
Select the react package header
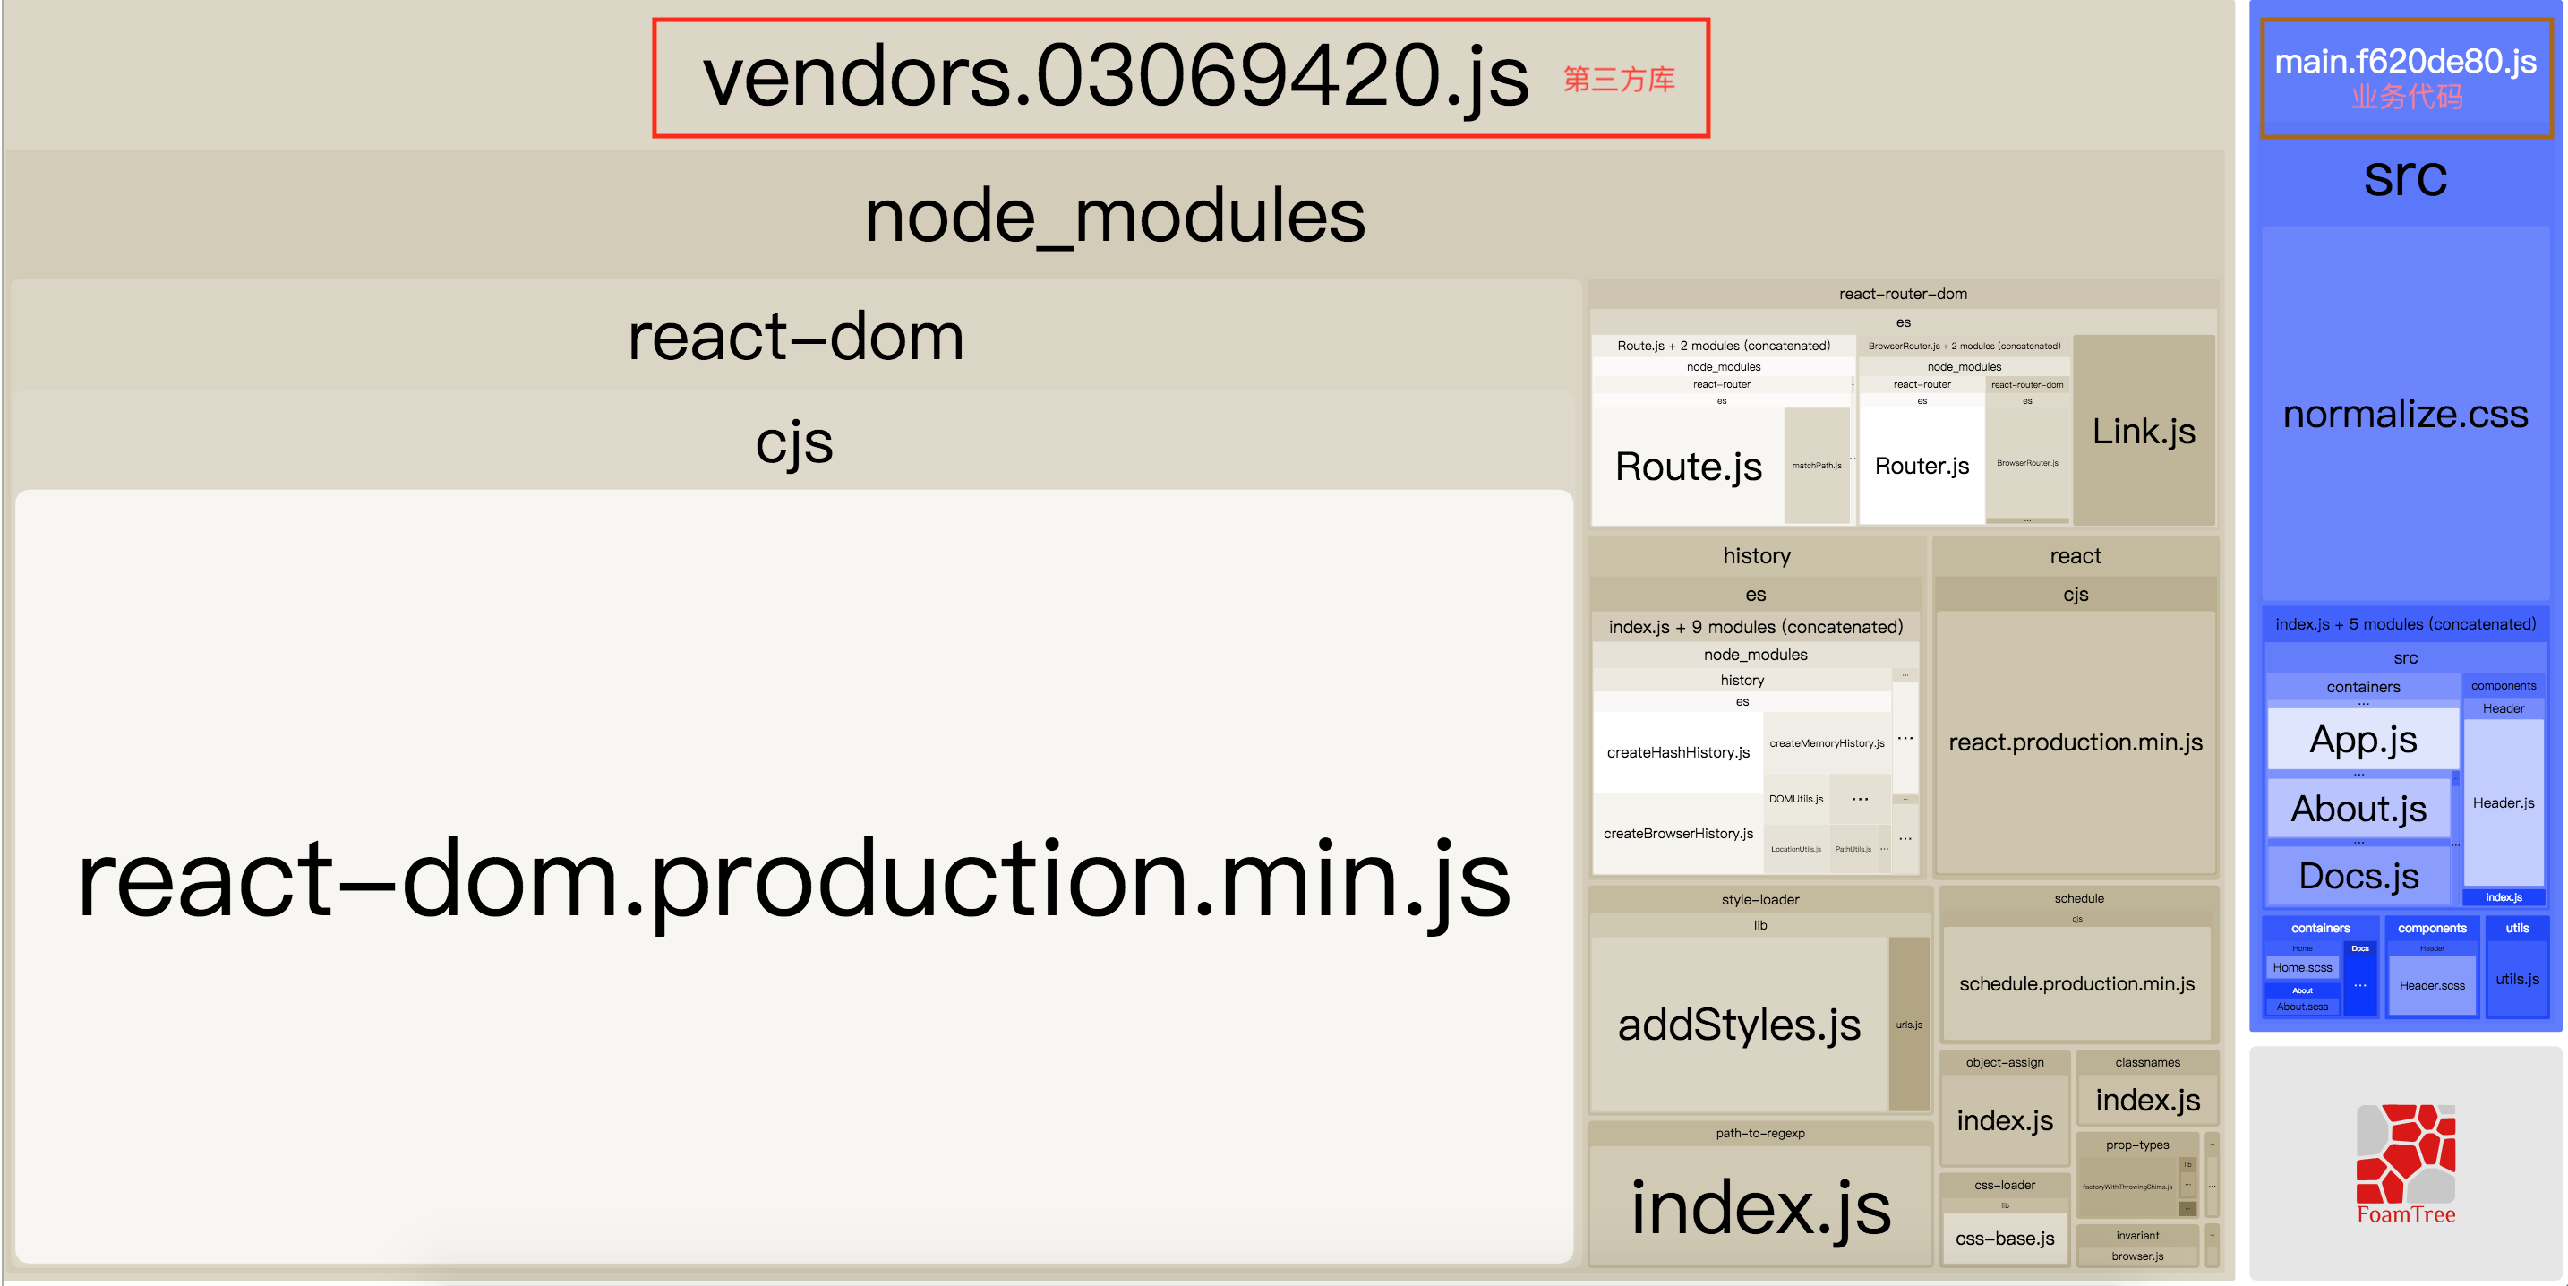point(2075,556)
